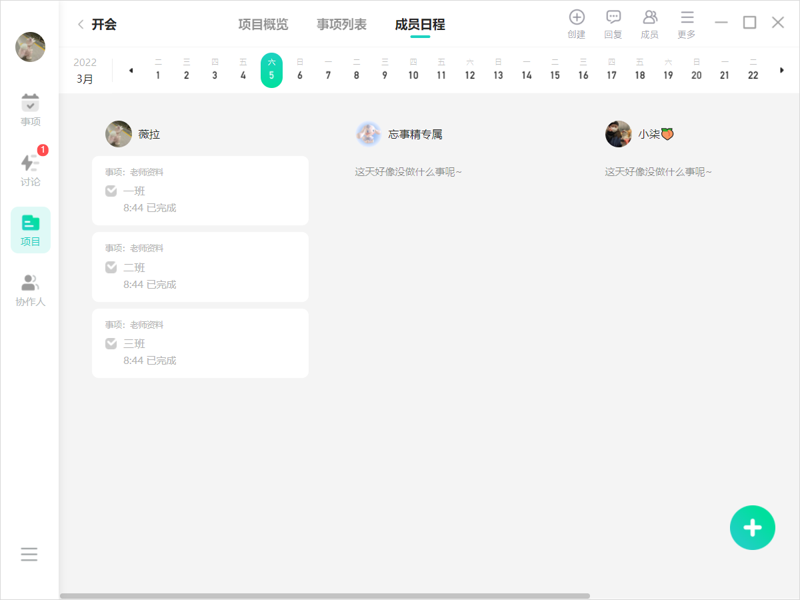Screen dimensions: 800x600
Task: Click the horizontal scrollbar at the bottom
Action: [x=325, y=596]
